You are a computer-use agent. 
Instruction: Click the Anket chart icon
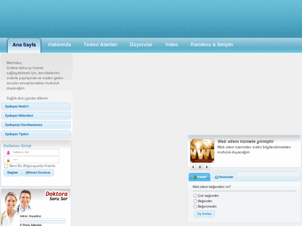pyautogui.click(x=195, y=177)
